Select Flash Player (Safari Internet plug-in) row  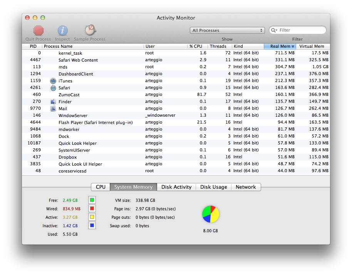[176, 122]
